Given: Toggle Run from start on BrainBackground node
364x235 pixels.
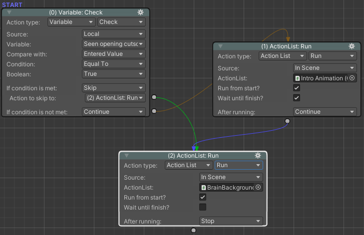Looking at the screenshot, I should pos(202,197).
